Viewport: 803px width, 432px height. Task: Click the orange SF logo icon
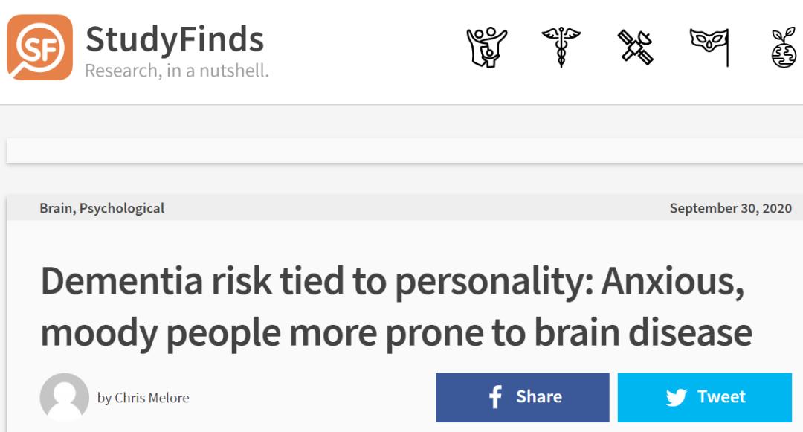(x=40, y=47)
